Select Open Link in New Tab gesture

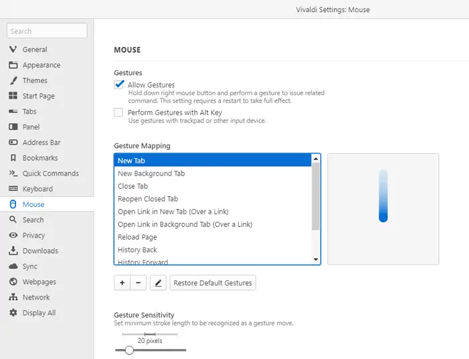pyautogui.click(x=212, y=212)
